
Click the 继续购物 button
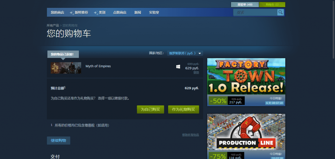click(x=58, y=140)
